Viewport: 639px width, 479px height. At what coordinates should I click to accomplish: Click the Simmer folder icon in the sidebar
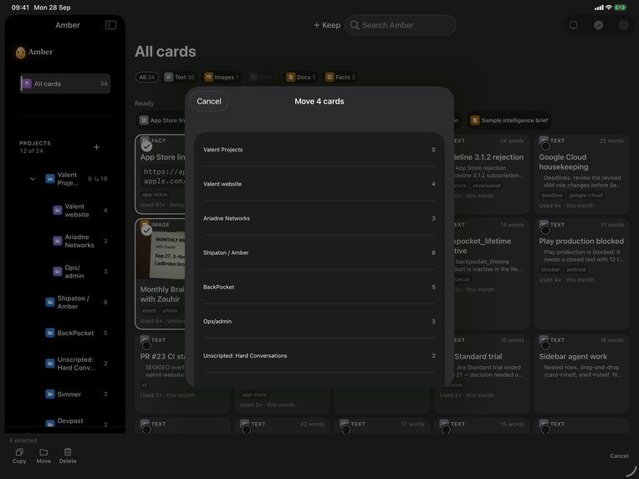click(49, 395)
